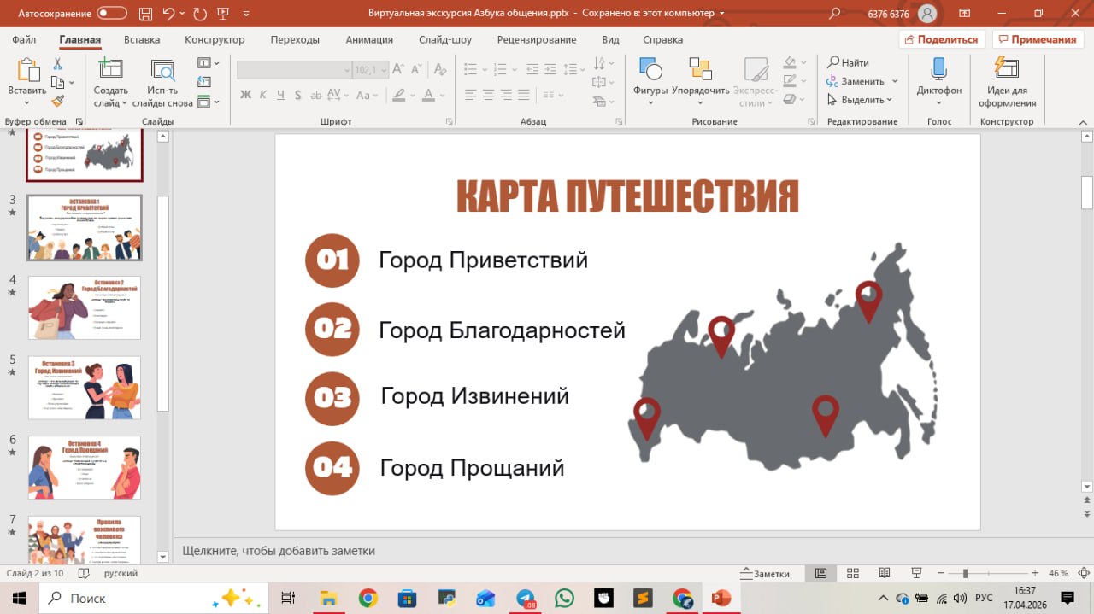Toggle the Автосохранение switch

[x=112, y=14]
